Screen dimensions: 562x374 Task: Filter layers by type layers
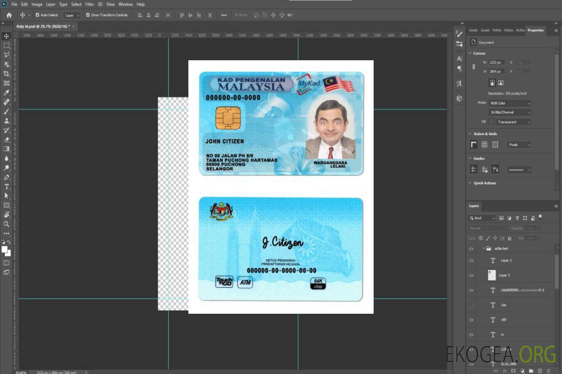[x=517, y=218]
